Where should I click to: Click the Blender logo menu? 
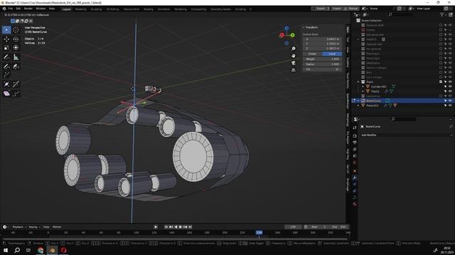click(4, 8)
